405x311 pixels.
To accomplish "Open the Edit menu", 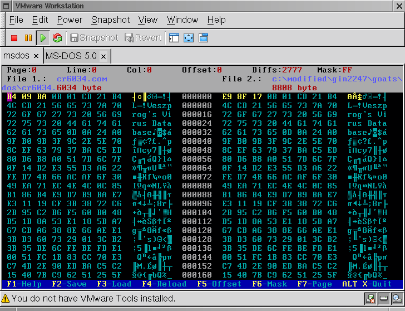I will coord(40,20).
